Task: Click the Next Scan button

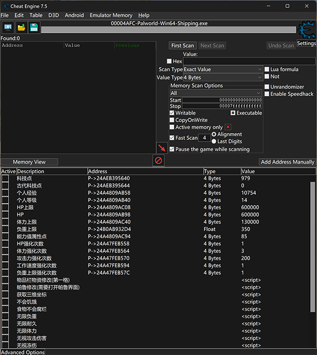Action: [x=212, y=45]
